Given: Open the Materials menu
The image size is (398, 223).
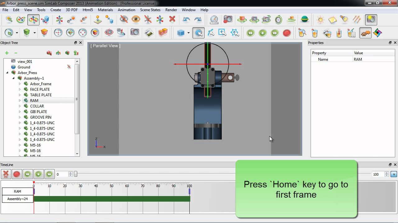Looking at the screenshot, I should (x=105, y=10).
